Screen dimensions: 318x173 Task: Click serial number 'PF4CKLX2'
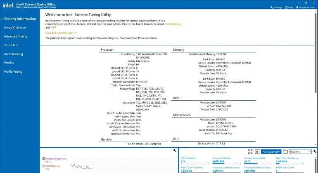(222, 130)
